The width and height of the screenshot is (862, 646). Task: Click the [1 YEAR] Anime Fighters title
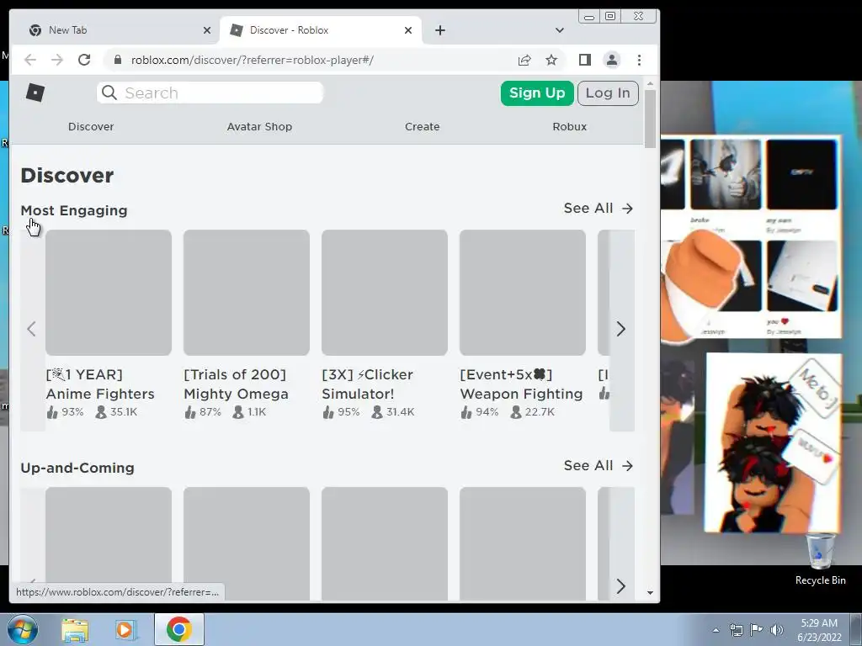pos(100,384)
